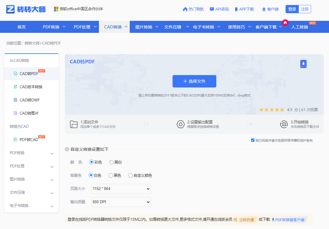Select PDF转CAD conversion tool

pyautogui.click(x=28, y=139)
